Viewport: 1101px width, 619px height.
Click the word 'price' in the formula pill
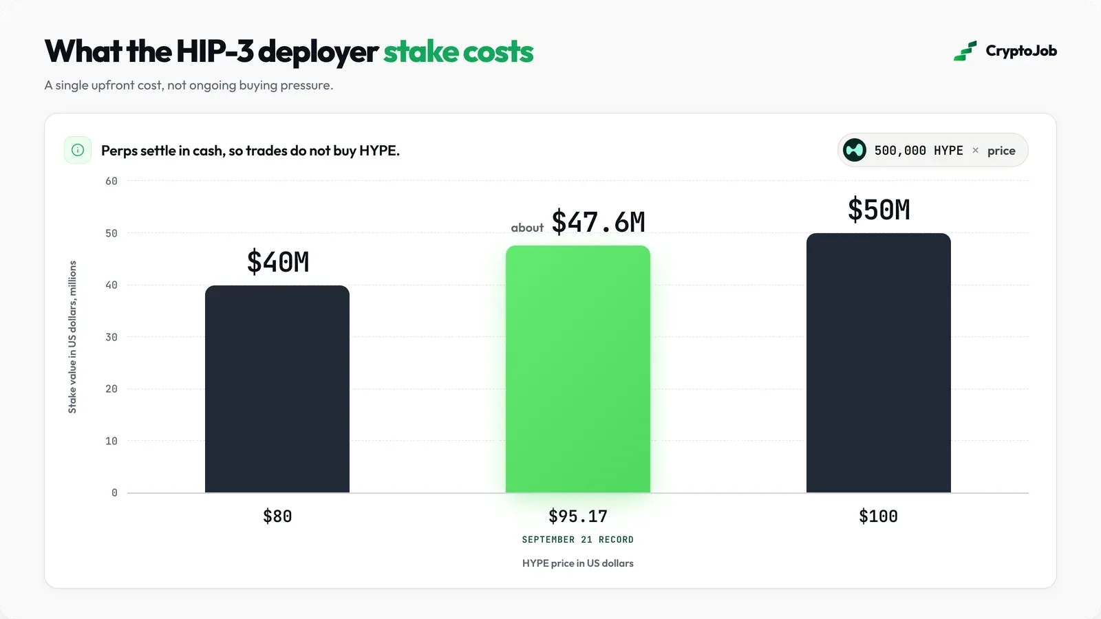(x=1001, y=151)
